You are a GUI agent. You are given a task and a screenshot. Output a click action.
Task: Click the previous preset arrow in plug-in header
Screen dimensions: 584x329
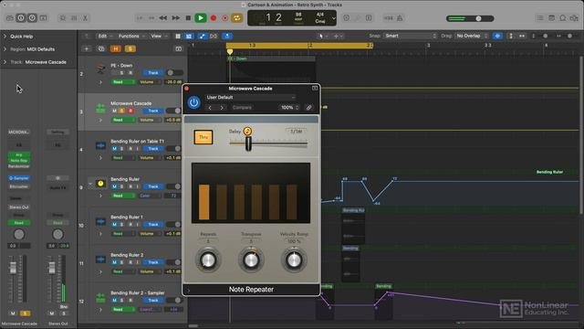[210, 108]
